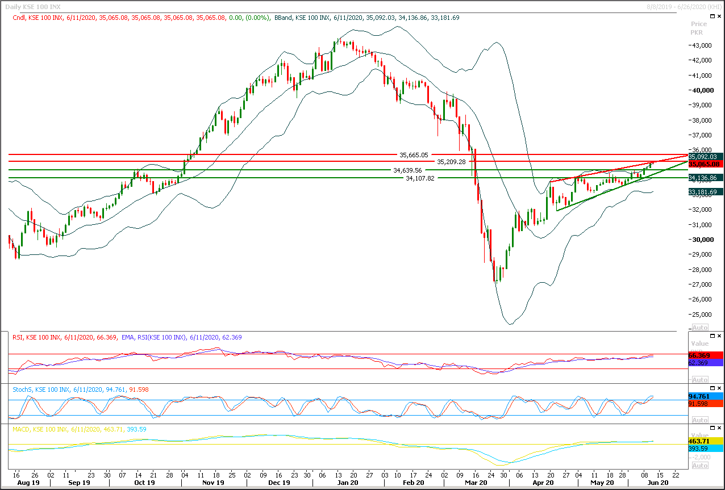The width and height of the screenshot is (725, 490).
Task: Click the 'Mar 20' month label on time axis
Action: pos(476,483)
